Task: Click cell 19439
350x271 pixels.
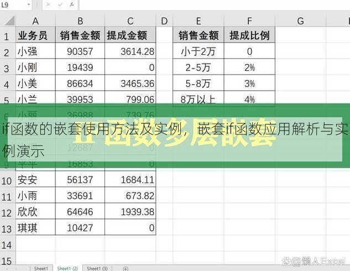Action: coord(80,67)
